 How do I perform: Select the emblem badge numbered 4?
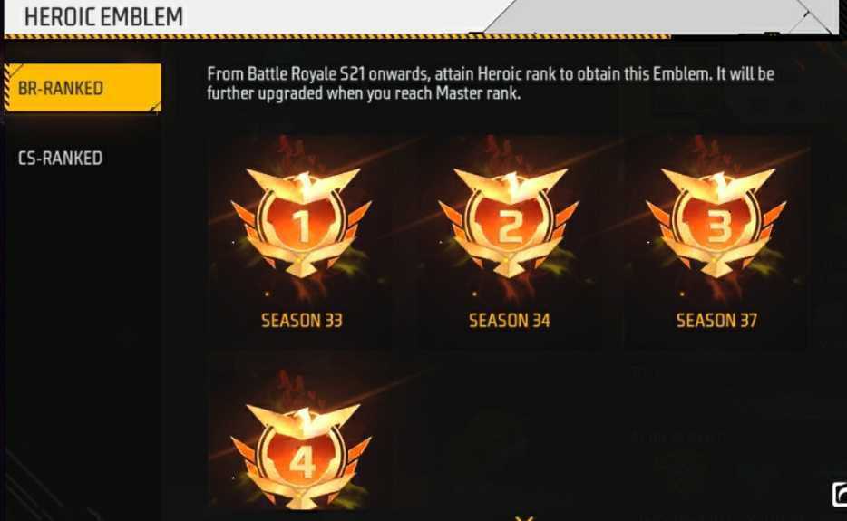[x=301, y=456]
